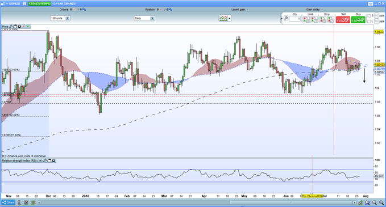Open the order settings wrench beside Qty

tap(286, 18)
